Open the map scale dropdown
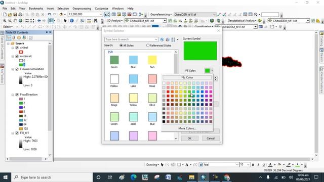The image size is (324, 182). click(x=101, y=15)
